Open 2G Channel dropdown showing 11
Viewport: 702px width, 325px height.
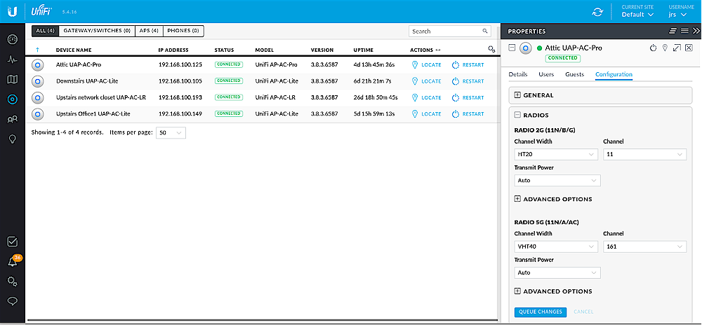644,155
